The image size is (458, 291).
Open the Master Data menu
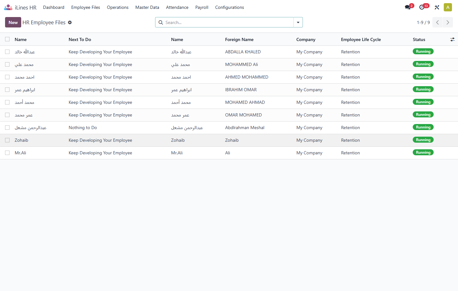point(147,7)
